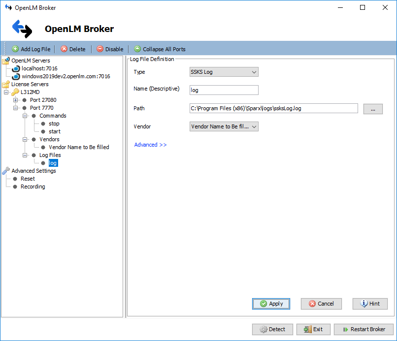Select the stop command under Commands

point(54,123)
